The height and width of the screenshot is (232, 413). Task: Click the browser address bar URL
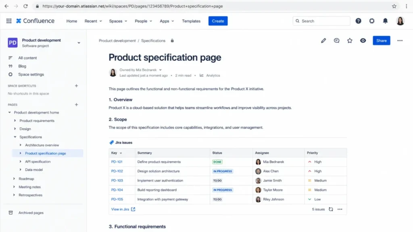pyautogui.click(x=132, y=6)
